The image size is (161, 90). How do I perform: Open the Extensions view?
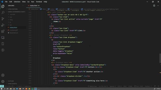[3, 31]
